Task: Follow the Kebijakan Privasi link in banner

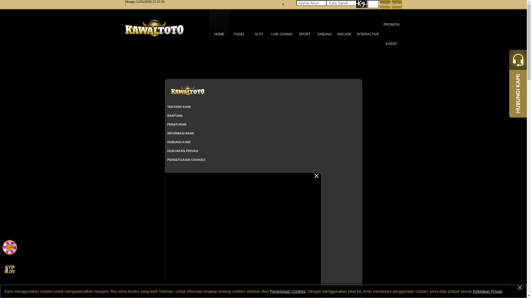Action: (488, 291)
